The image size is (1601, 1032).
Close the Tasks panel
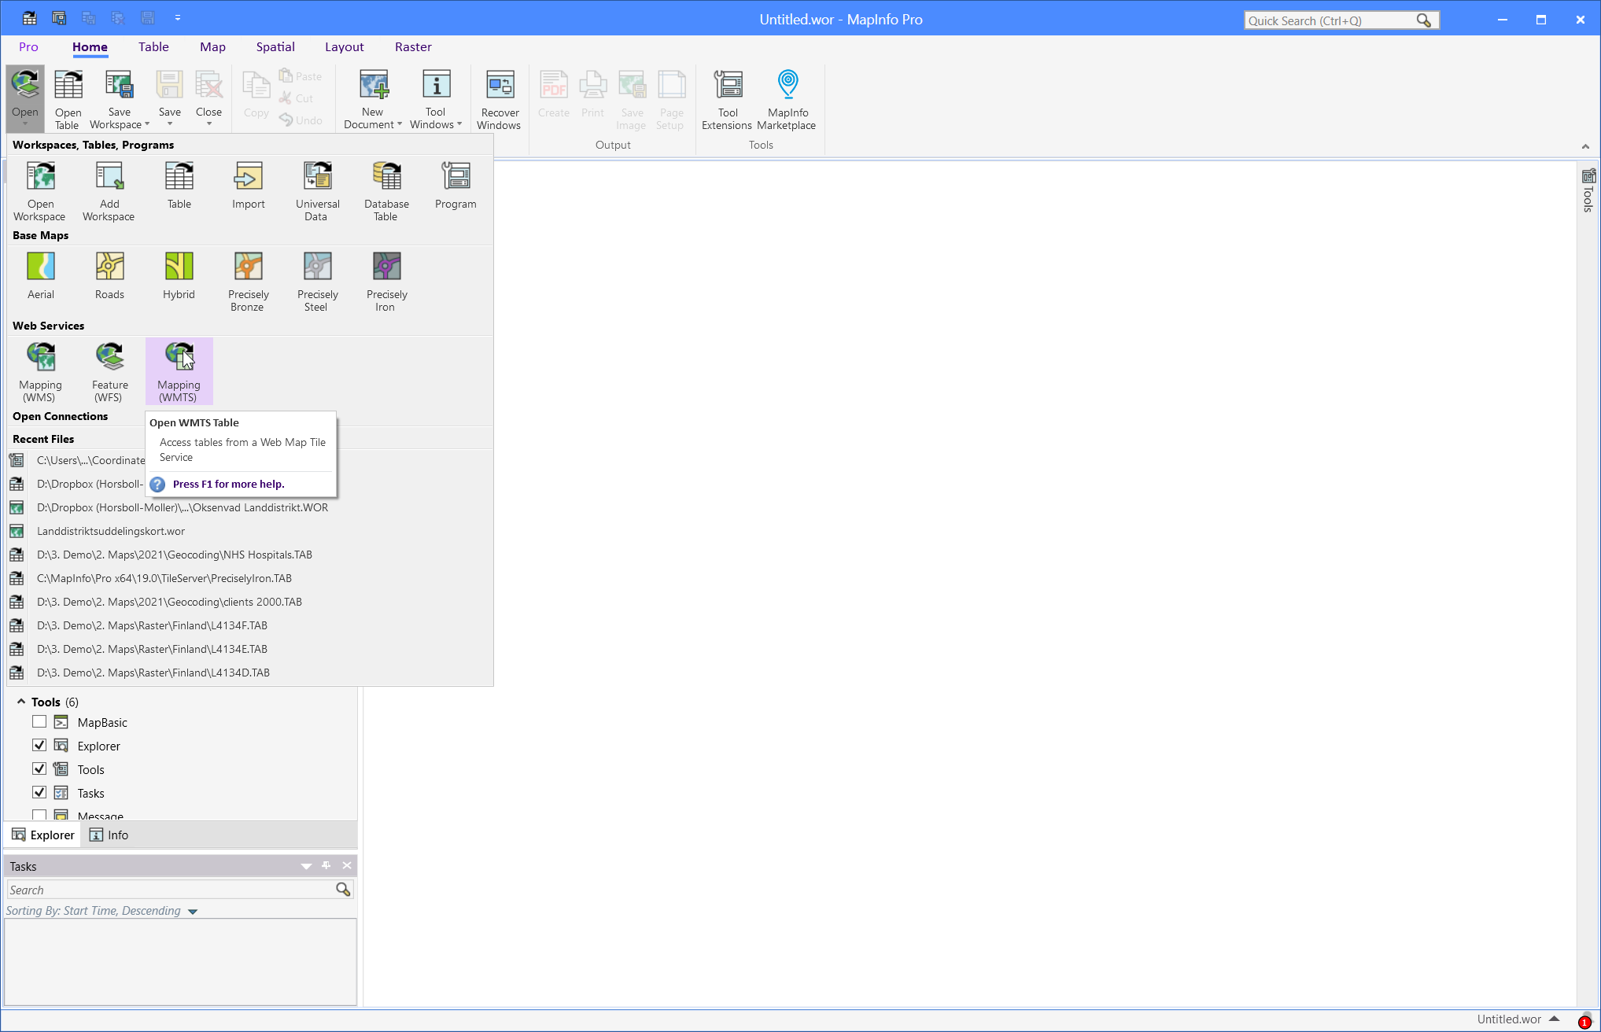click(347, 865)
